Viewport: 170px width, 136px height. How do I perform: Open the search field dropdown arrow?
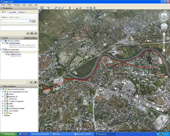coord(30,21)
